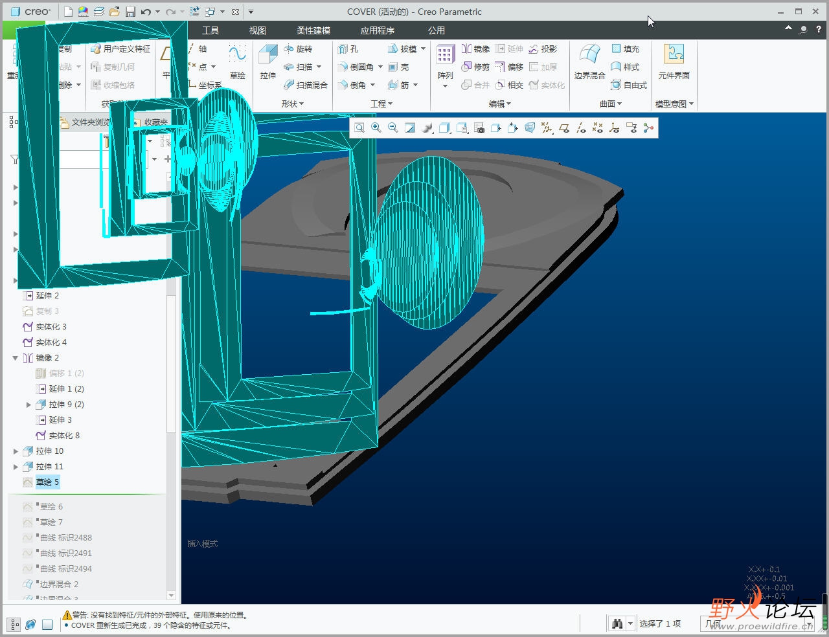Select the 偏移 (Offset) tool
Image resolution: width=829 pixels, height=637 pixels.
pyautogui.click(x=509, y=67)
